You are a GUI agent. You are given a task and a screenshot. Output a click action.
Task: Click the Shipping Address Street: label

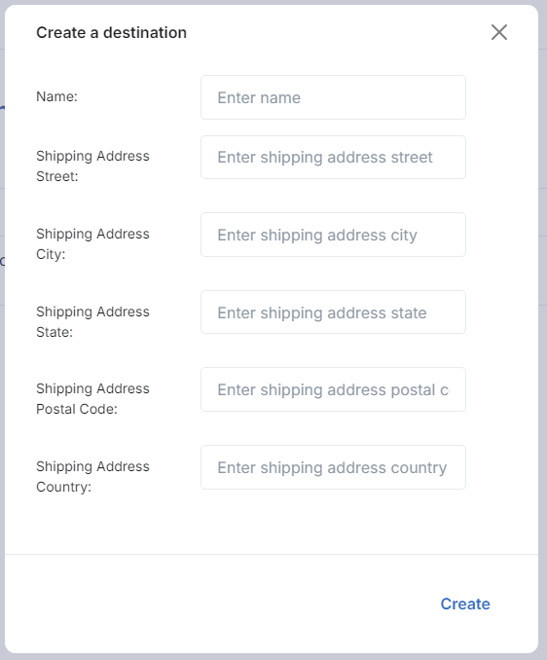(x=92, y=165)
